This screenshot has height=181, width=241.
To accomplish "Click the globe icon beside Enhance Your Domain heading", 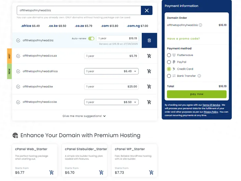I will (15, 136).
